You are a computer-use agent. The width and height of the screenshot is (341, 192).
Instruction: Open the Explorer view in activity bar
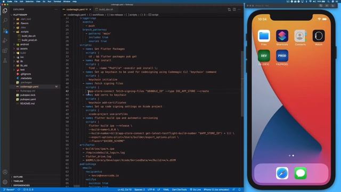coord(5,11)
